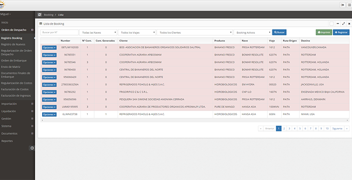Open Documentos Finales de Embarque sidebar item
The image size is (352, 180).
tap(16, 75)
